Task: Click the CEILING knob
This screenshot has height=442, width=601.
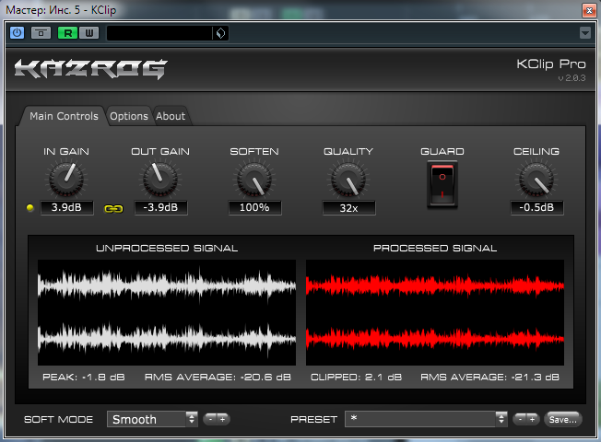Action: point(536,179)
